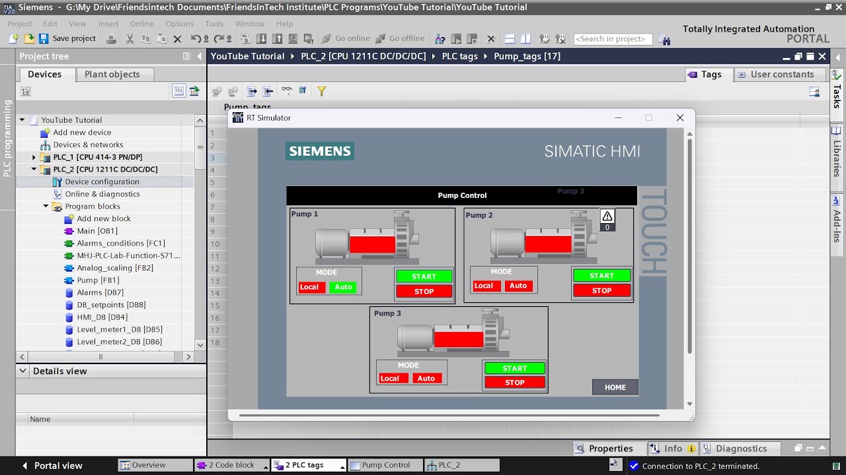Click Add new device in tree

82,133
